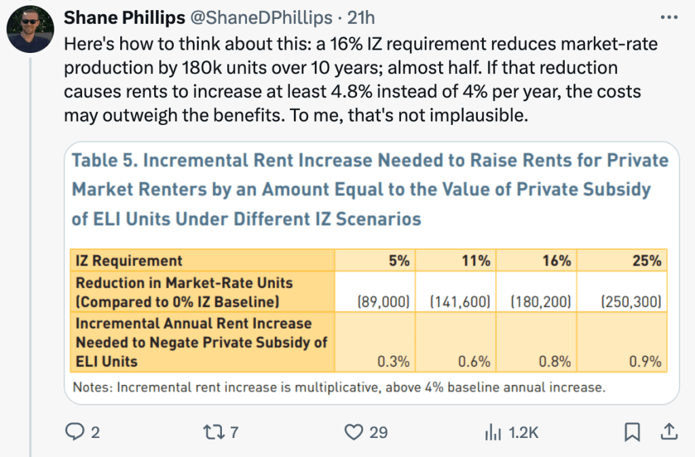Open the three-dot more options menu
Image resolution: width=695 pixels, height=457 pixels.
coord(669,17)
